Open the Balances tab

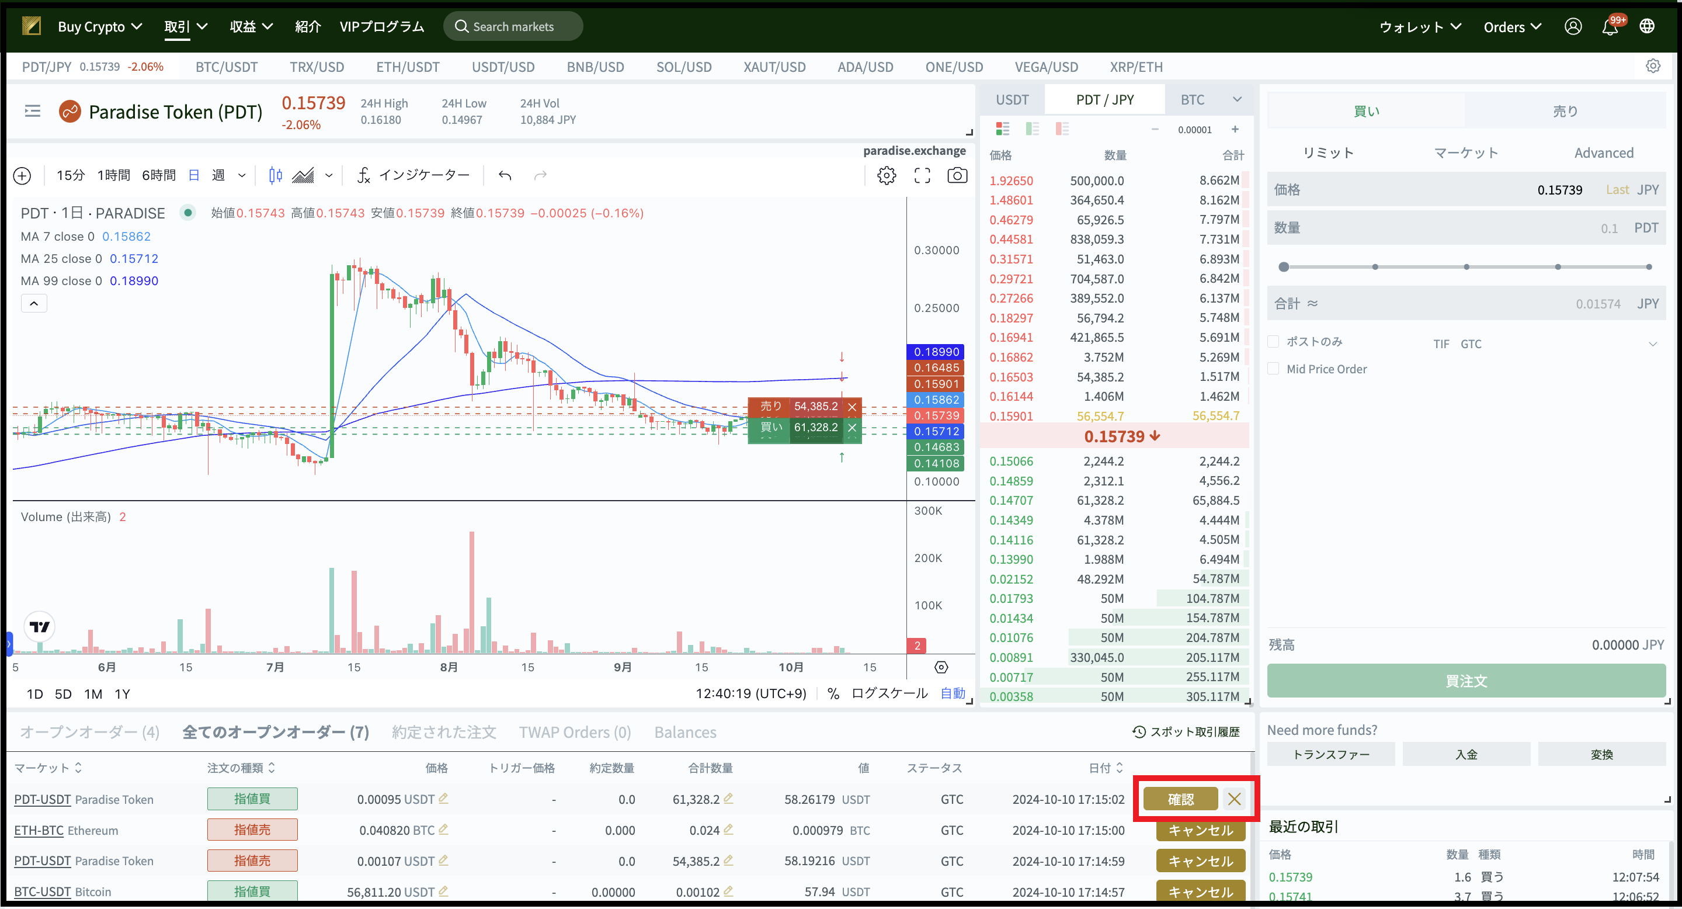pos(685,732)
